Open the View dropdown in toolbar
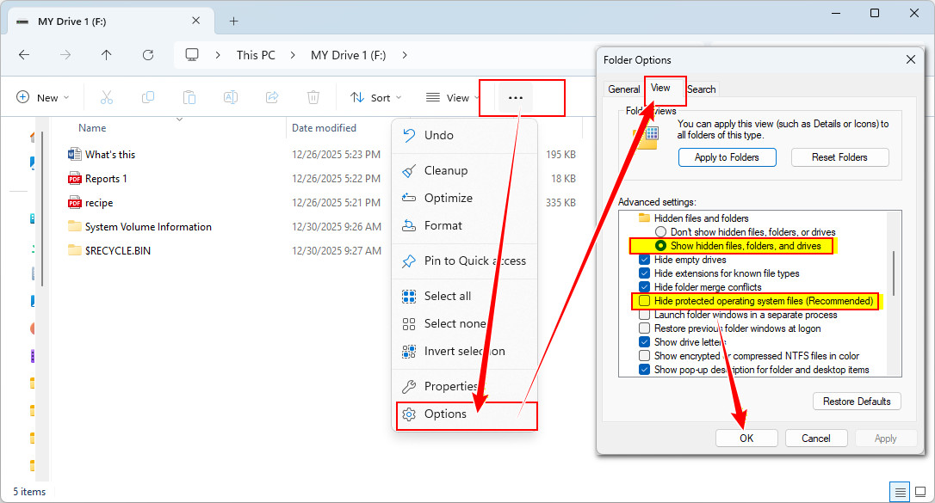 (x=453, y=98)
